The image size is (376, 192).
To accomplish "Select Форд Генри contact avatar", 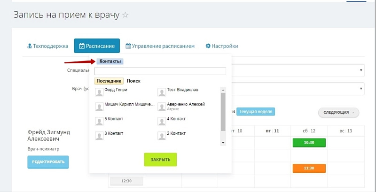I will point(99,92).
